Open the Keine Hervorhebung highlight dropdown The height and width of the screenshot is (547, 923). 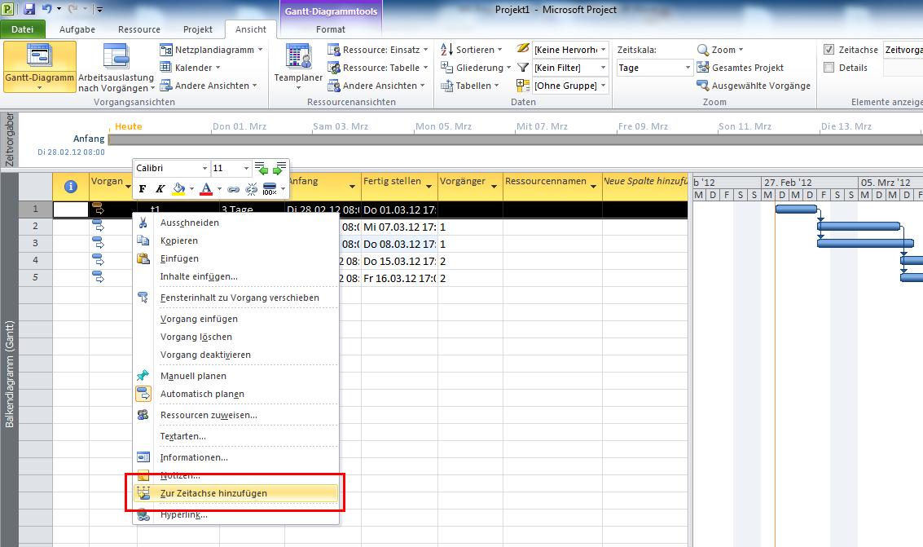[x=604, y=50]
